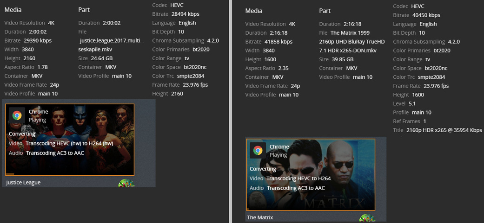The image size is (484, 223).
Task: Click 'Title 2160p HDR x265 @ 35954 Kbps'
Action: coord(438,130)
